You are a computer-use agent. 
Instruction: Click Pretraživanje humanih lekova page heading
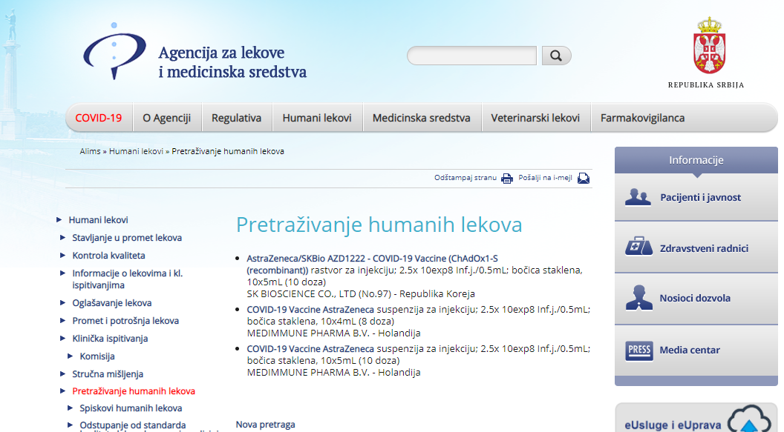(x=379, y=225)
